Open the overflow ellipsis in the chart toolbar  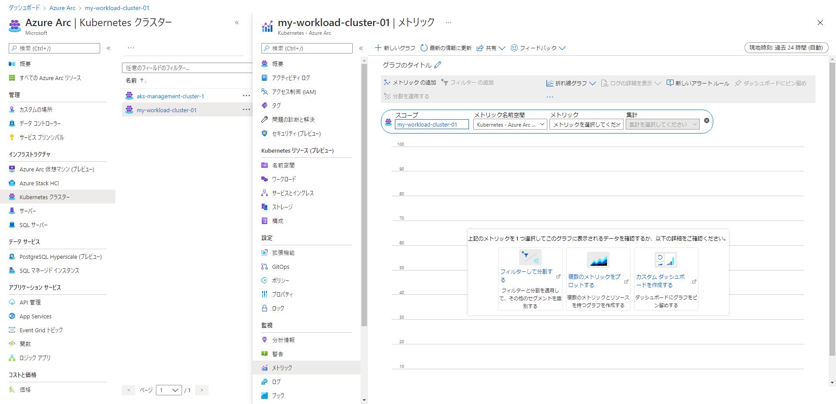550,97
